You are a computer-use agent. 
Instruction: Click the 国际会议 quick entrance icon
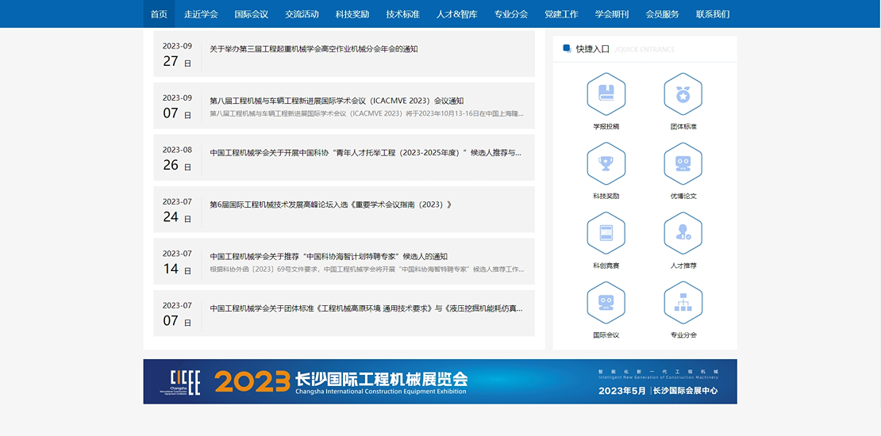click(x=606, y=303)
